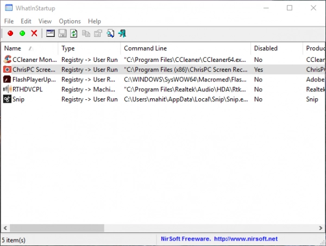Click the Copy Selected Items icon
The width and height of the screenshot is (326, 246).
click(x=86, y=34)
